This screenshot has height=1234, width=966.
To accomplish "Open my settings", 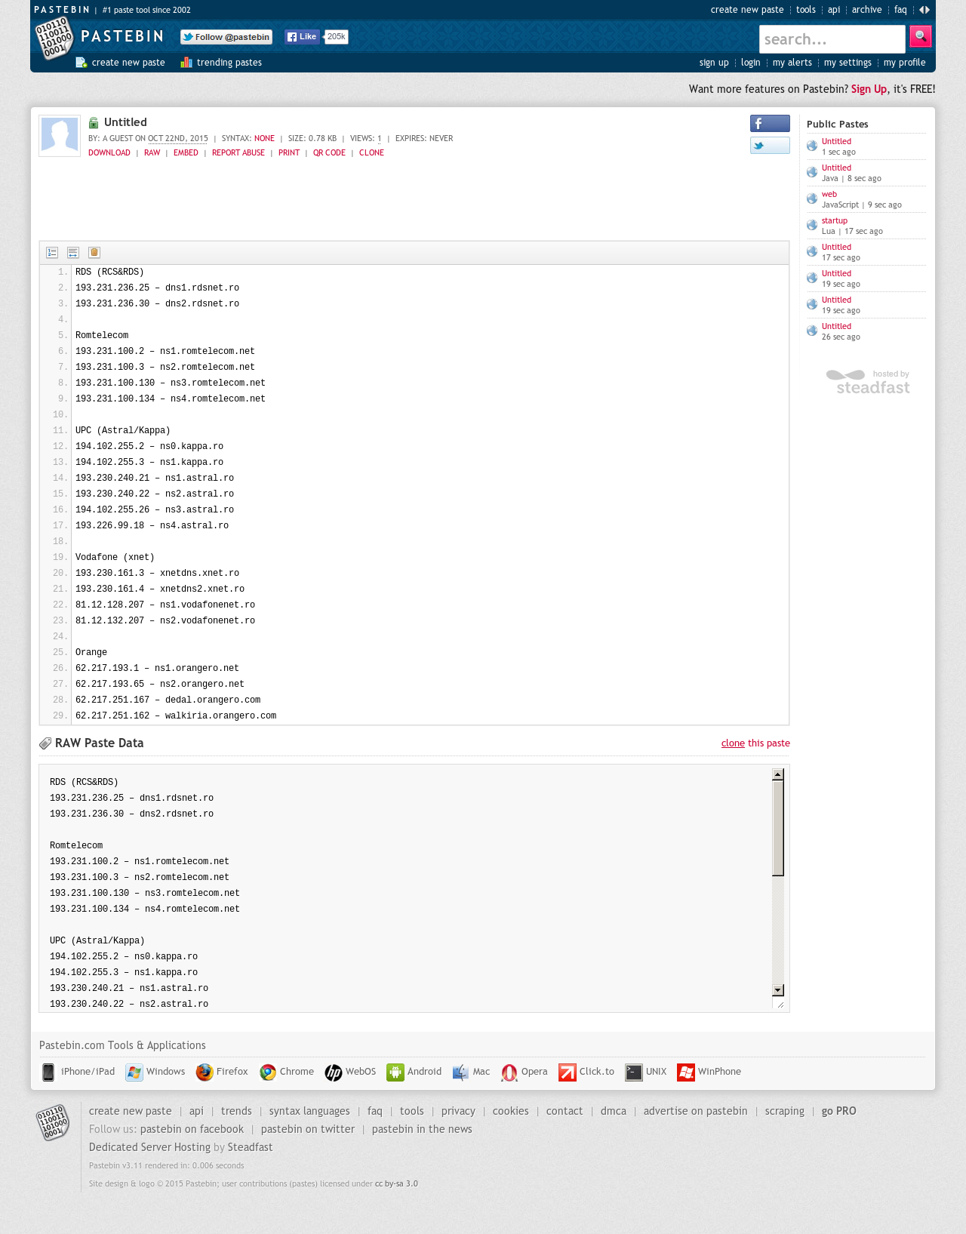I will pos(848,63).
